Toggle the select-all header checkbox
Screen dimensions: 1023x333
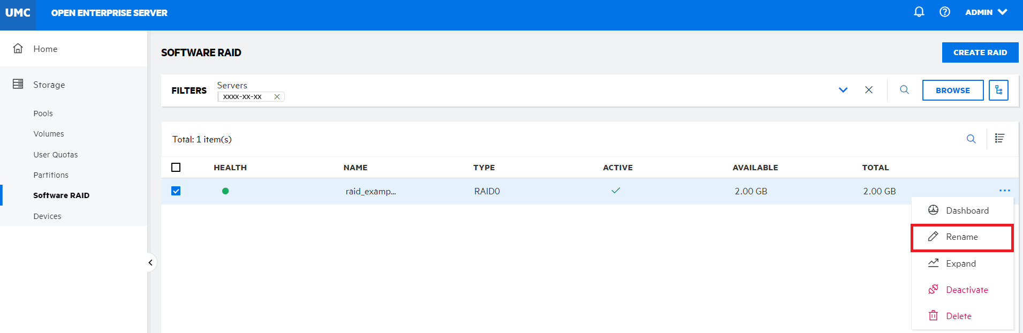pyautogui.click(x=176, y=168)
